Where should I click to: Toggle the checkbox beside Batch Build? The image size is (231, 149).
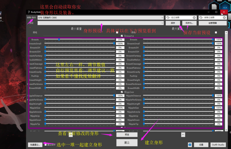pos(46,145)
